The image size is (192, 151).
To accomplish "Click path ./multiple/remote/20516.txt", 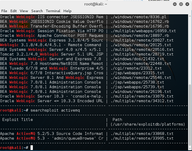I will (142, 50).
